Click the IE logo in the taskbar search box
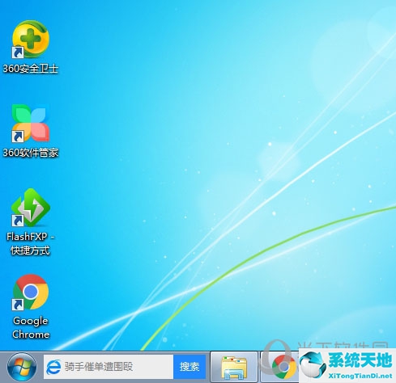Image resolution: width=396 pixels, height=383 pixels. pos(53,367)
